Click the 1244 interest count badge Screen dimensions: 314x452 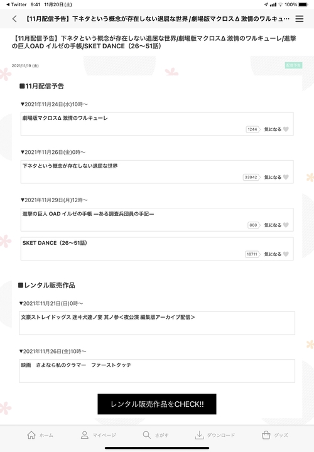252,129
